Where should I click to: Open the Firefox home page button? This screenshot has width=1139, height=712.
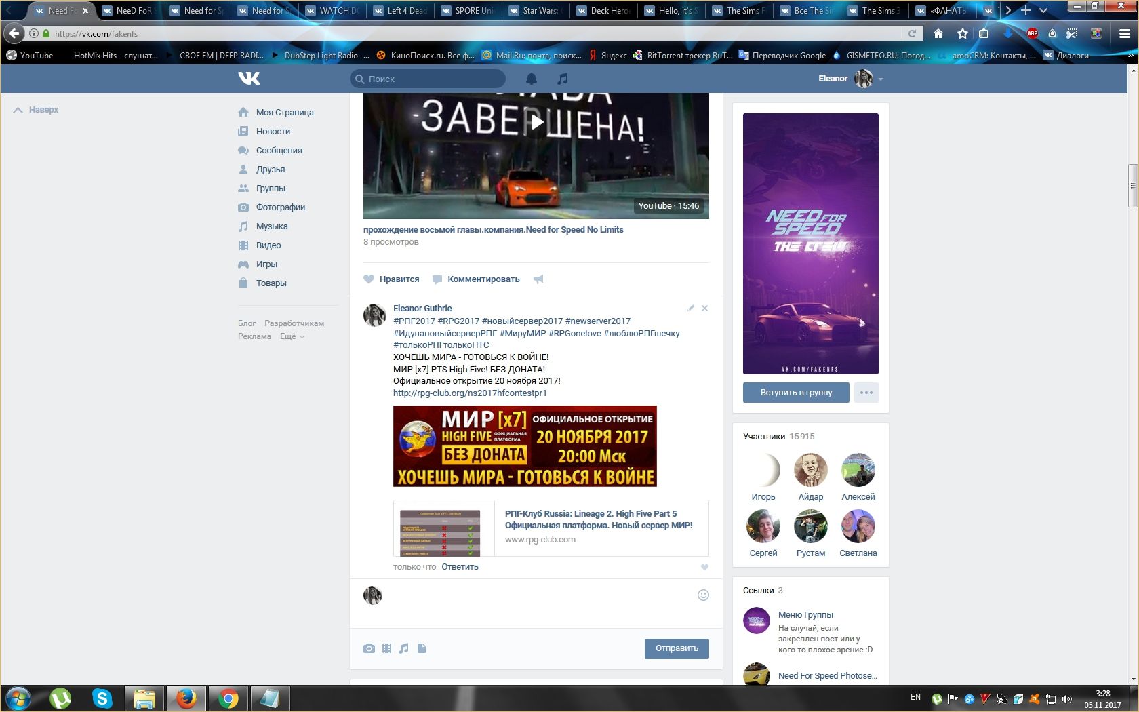tap(938, 33)
